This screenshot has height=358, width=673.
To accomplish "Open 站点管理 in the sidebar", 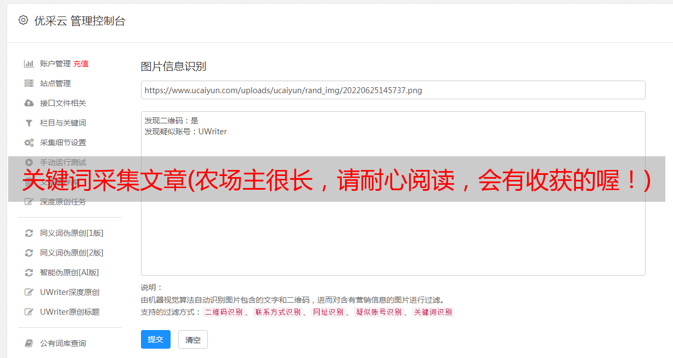I will click(55, 83).
